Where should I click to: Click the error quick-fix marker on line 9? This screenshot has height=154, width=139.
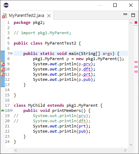coord(3,64)
